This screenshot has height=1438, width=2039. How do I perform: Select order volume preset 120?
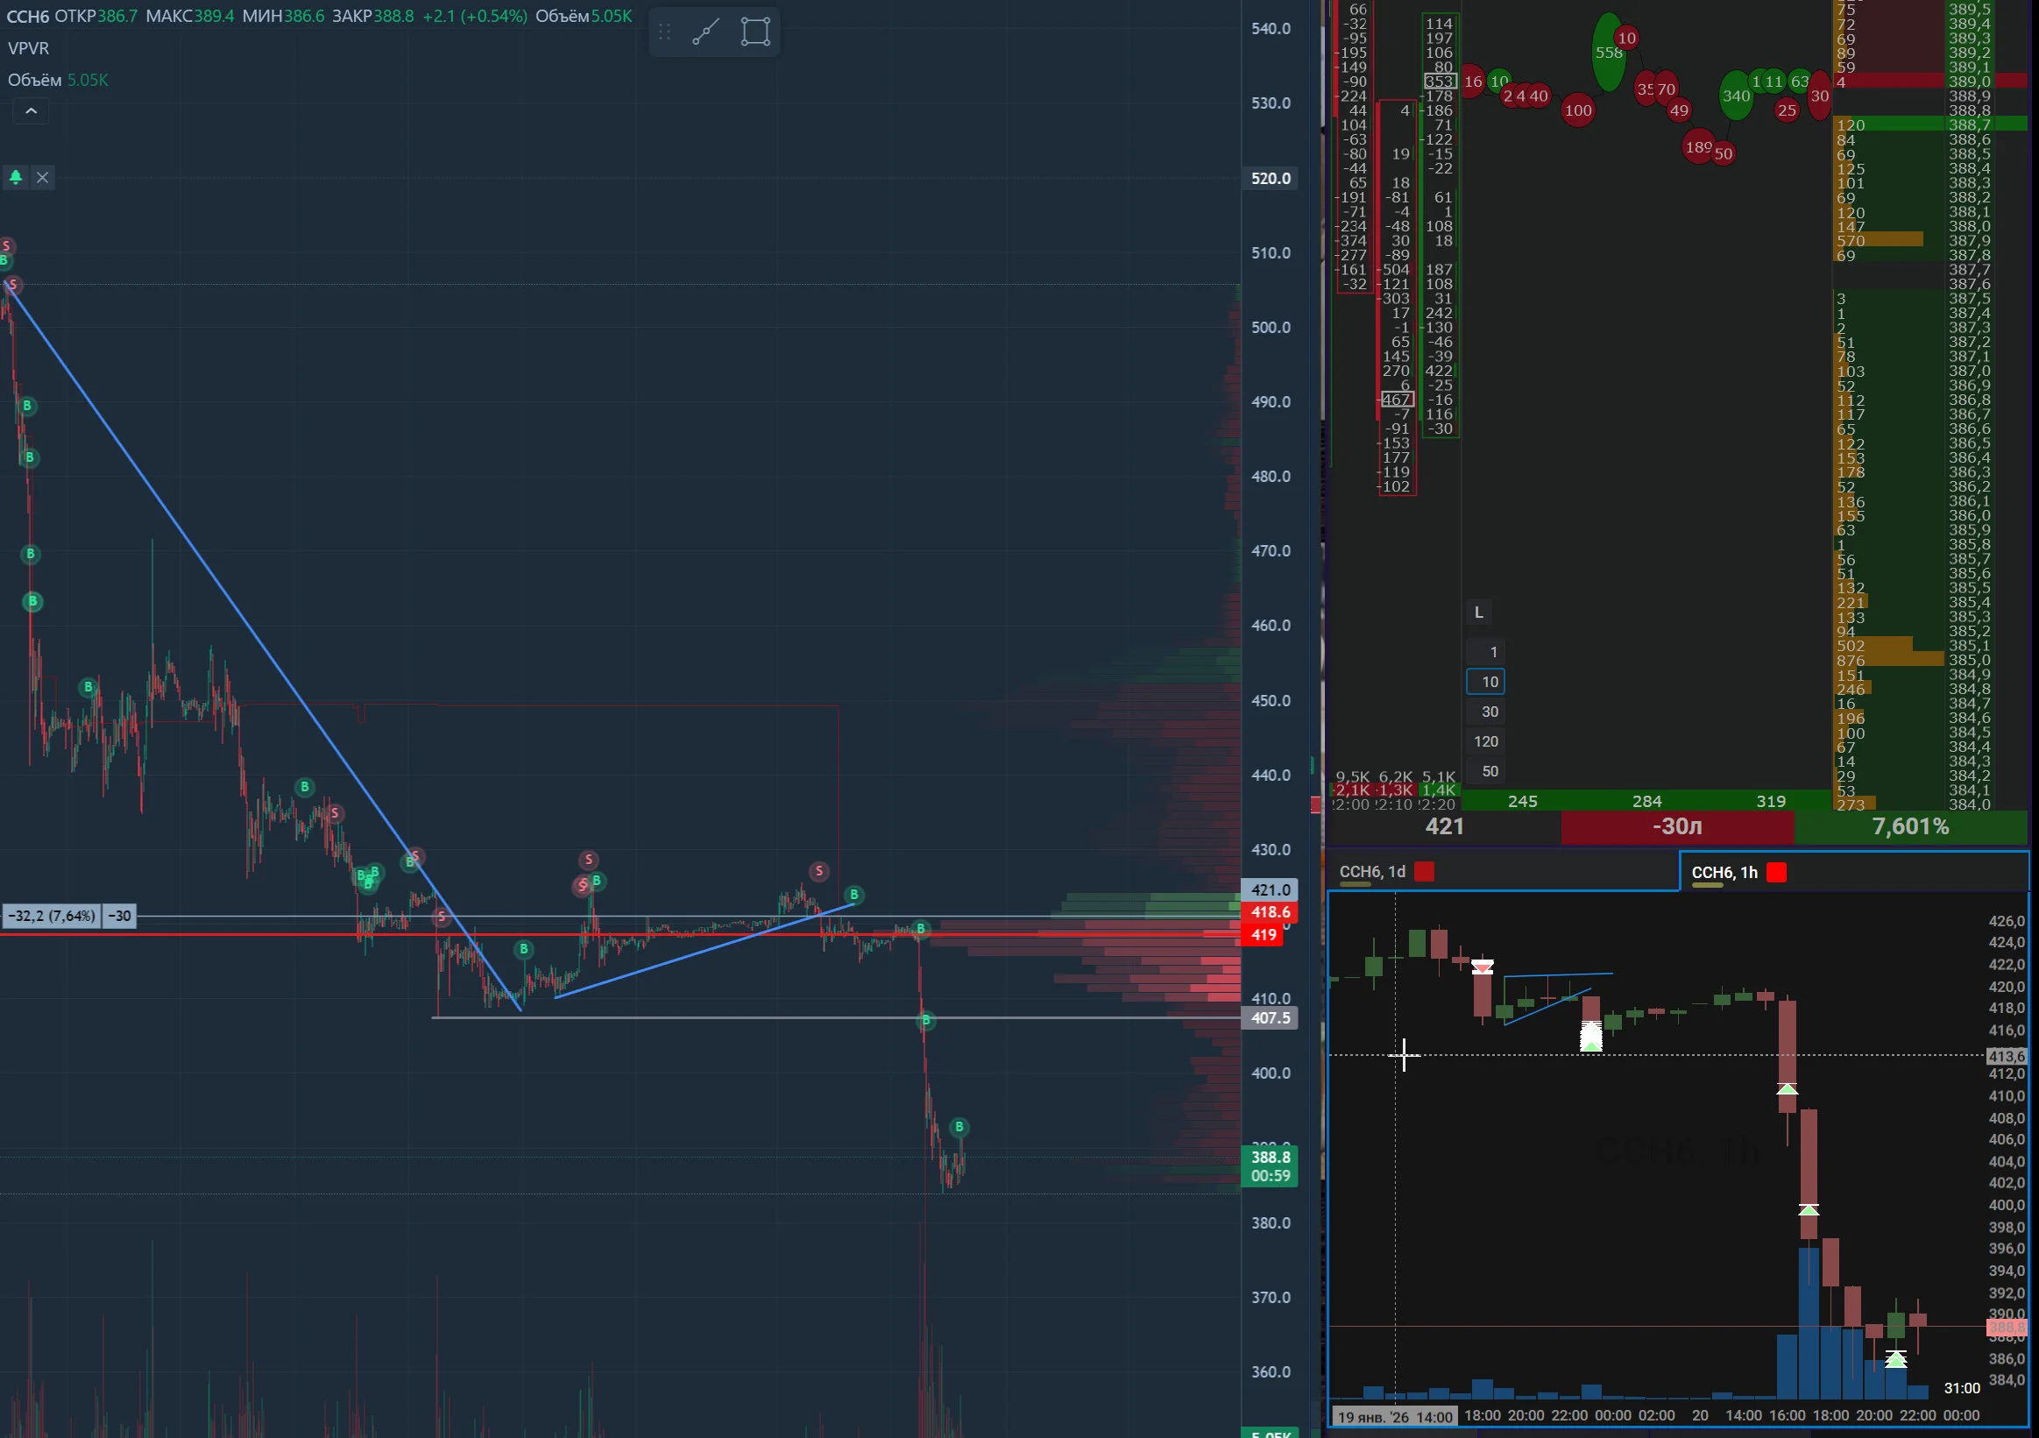coord(1486,741)
